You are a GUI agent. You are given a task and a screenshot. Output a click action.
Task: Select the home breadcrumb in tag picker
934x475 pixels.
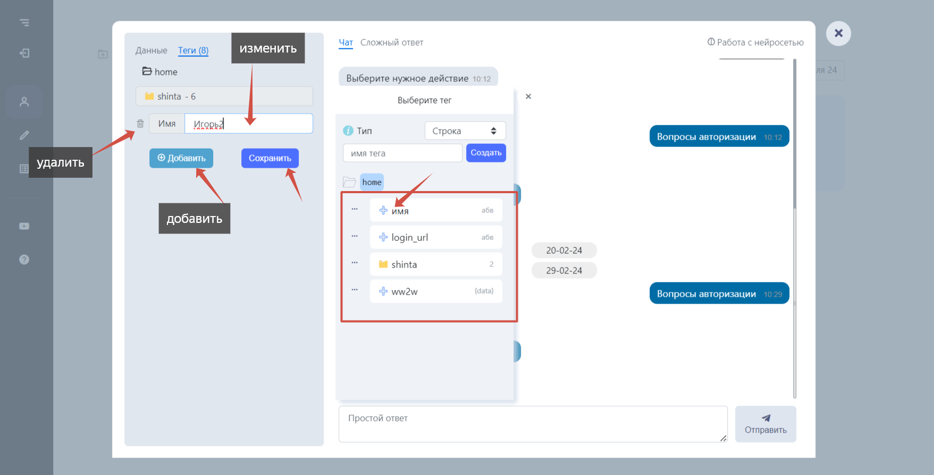372,182
